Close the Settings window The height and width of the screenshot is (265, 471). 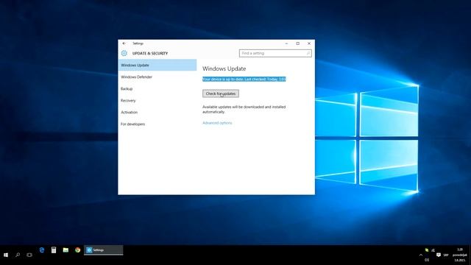[309, 43]
